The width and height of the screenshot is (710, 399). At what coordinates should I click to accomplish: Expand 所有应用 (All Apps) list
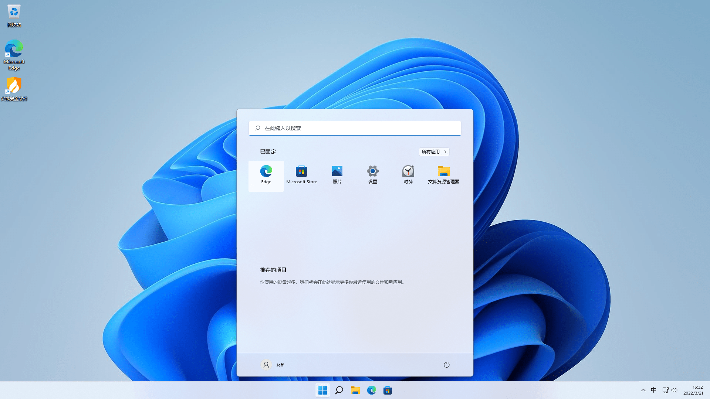tap(433, 151)
